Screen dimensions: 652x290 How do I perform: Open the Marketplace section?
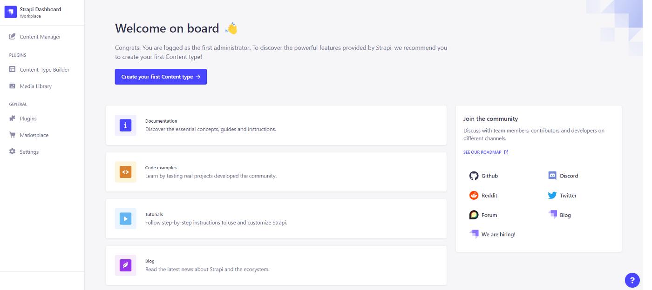(34, 135)
